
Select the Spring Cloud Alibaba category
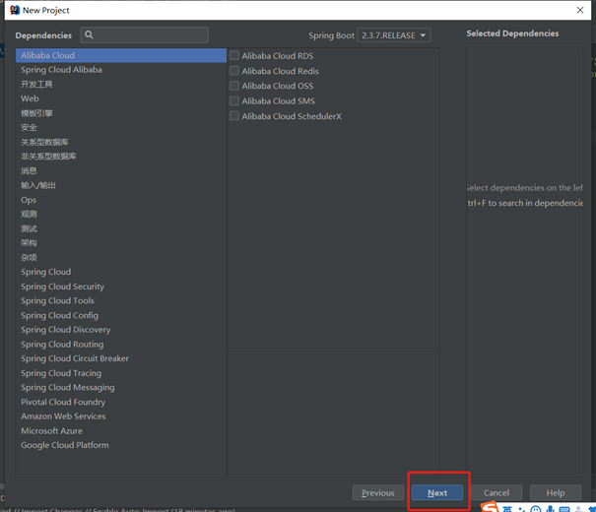121,70
